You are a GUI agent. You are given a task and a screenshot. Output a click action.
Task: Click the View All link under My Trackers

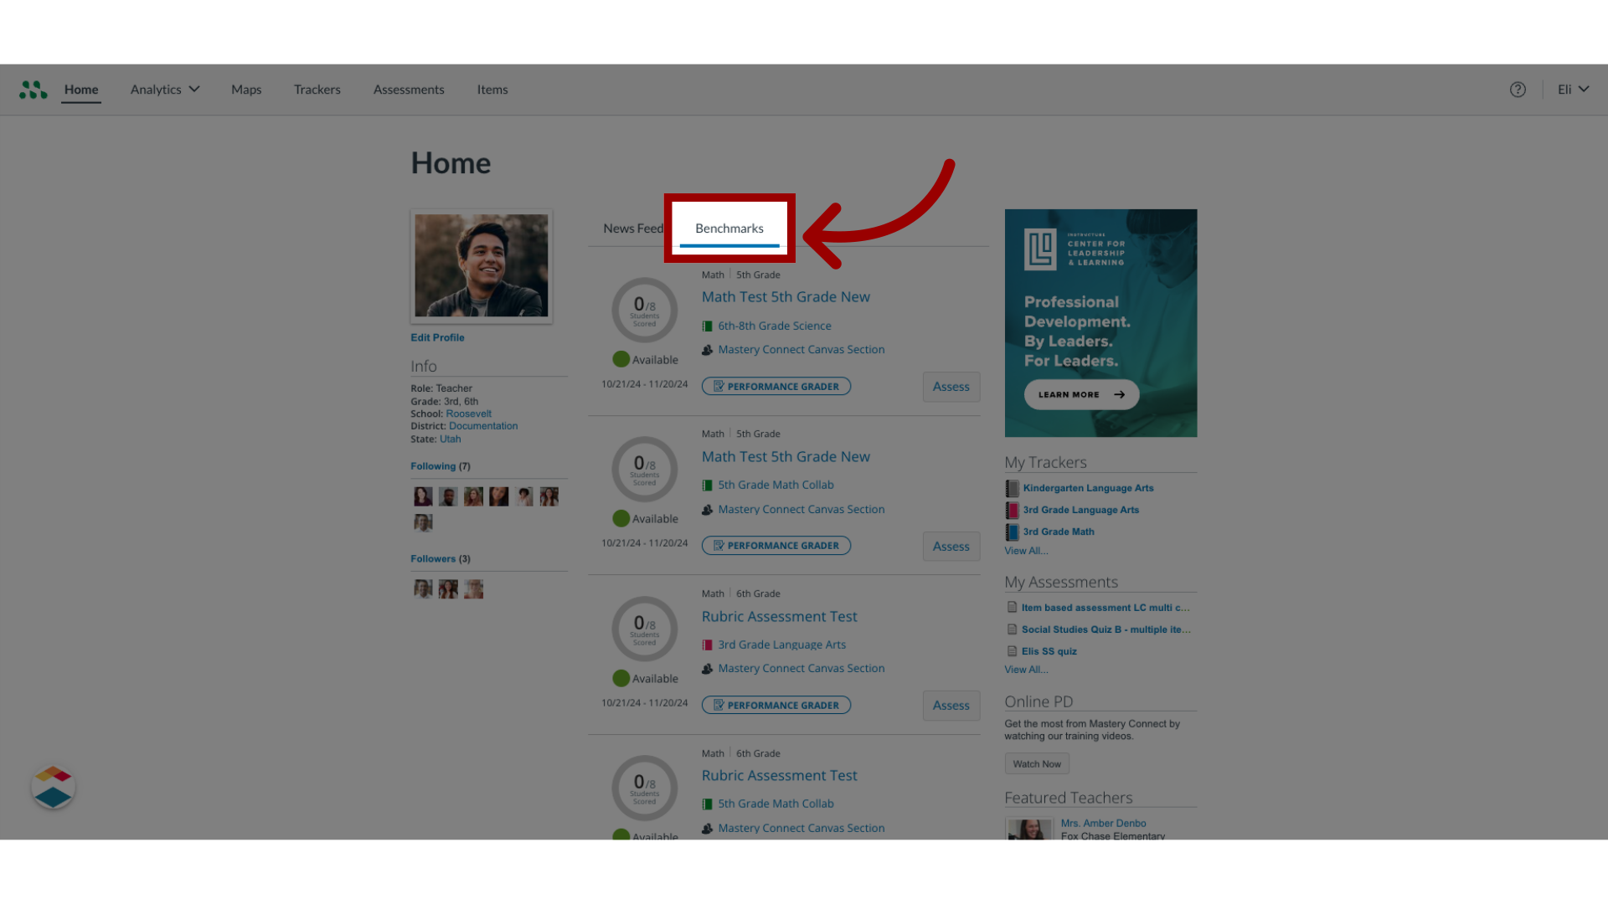[x=1023, y=551]
